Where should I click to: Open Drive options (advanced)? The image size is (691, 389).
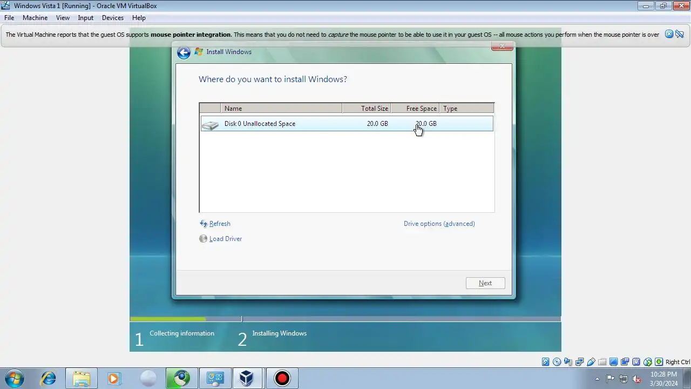point(439,224)
